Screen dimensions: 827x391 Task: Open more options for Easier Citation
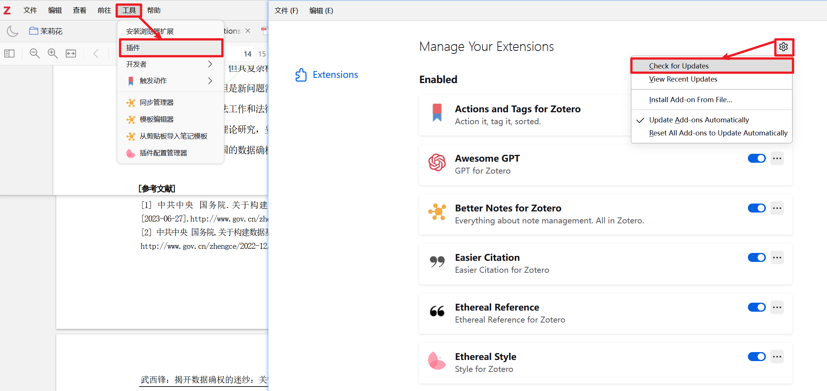tap(777, 257)
